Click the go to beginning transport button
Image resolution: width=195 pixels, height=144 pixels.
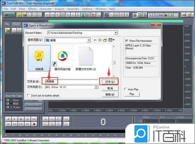coord(8,124)
